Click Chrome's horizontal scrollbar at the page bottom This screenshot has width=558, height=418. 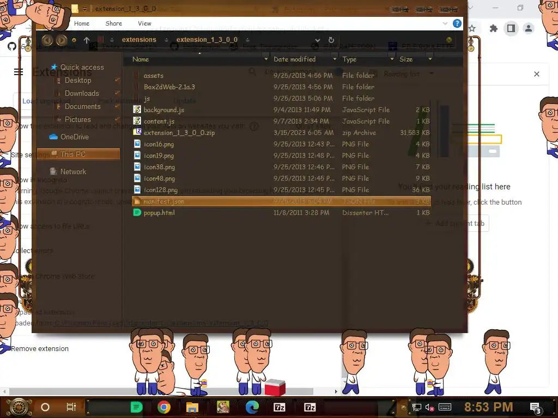[161, 391]
